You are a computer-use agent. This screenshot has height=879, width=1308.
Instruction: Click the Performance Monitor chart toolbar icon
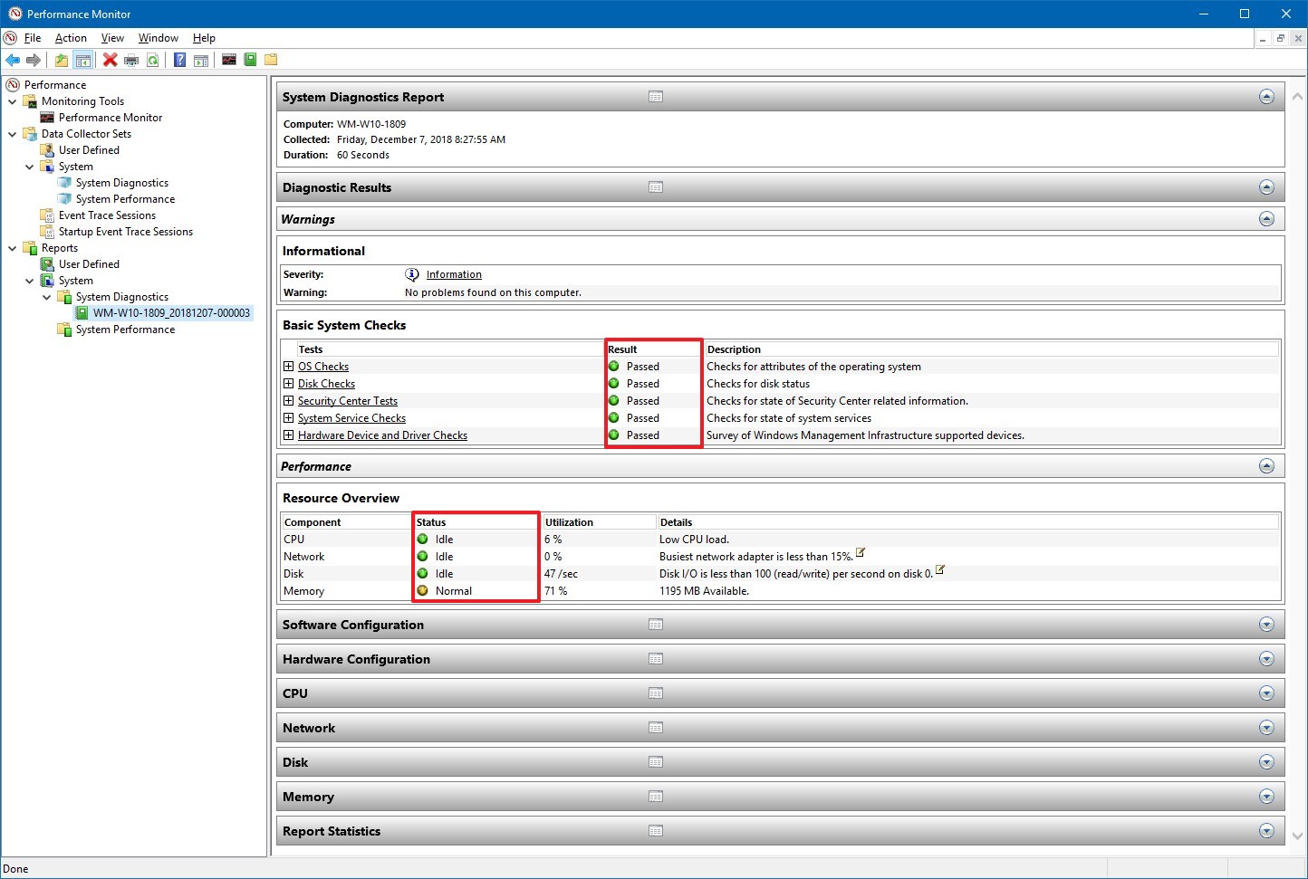229,60
